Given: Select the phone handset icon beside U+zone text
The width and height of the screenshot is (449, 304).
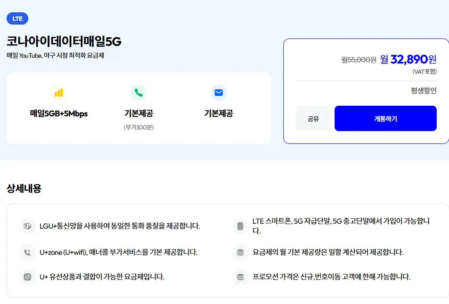Looking at the screenshot, I should point(27,252).
